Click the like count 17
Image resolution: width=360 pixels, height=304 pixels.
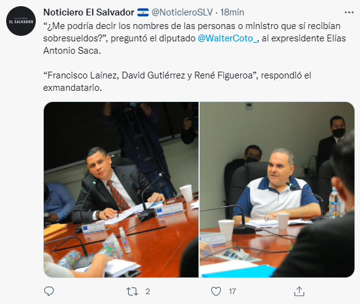(x=232, y=292)
